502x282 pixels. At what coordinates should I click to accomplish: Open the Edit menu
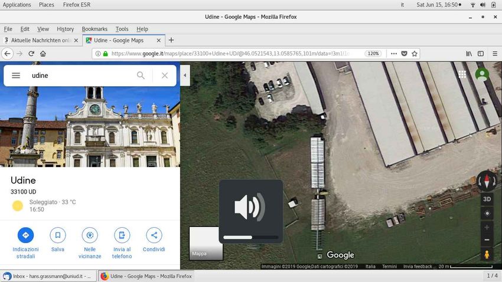(x=25, y=29)
